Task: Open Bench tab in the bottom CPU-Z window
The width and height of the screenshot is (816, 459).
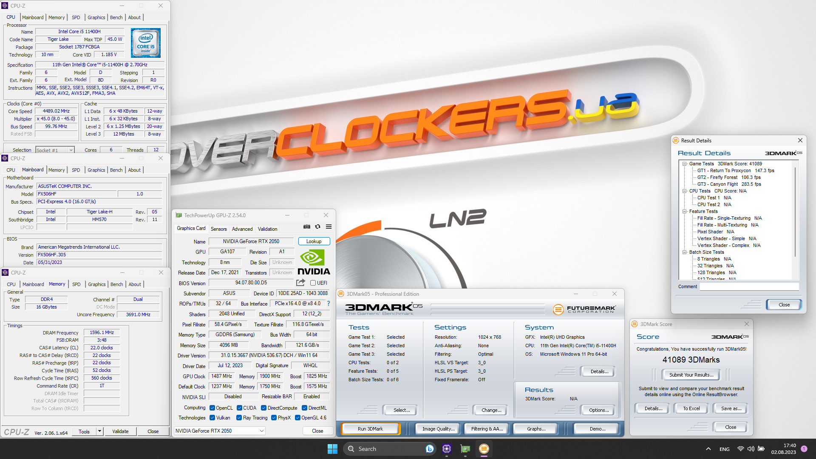Action: (116, 284)
